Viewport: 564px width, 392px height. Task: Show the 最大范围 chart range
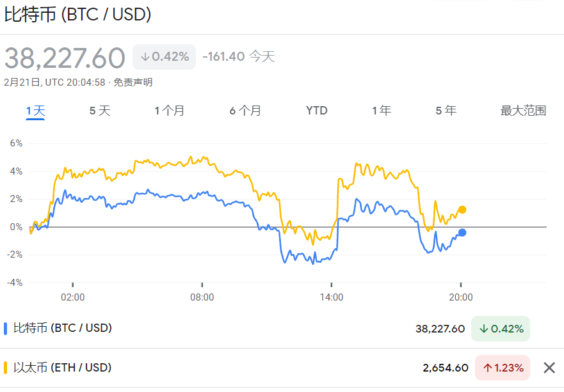(523, 111)
